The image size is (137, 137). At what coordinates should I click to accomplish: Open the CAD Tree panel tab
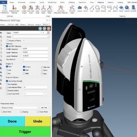point(11,25)
